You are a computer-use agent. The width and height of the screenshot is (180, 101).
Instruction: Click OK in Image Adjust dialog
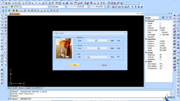(x=75, y=65)
